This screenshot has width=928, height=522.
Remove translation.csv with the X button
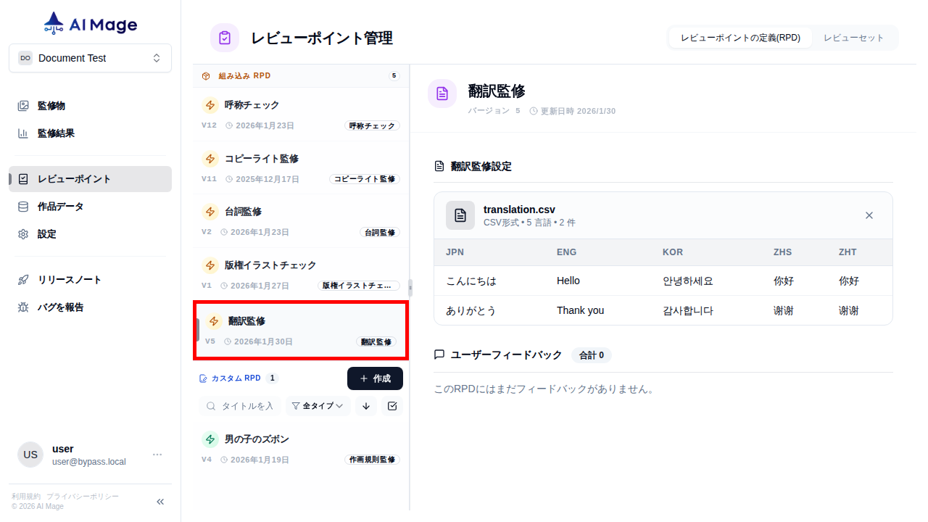click(x=869, y=215)
